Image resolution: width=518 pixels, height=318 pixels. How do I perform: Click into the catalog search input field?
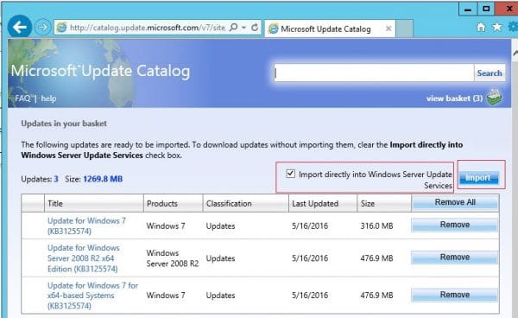pos(374,73)
